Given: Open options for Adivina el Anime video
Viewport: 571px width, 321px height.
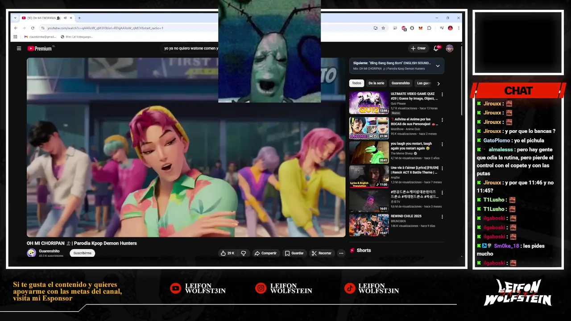Looking at the screenshot, I should coord(442,120).
